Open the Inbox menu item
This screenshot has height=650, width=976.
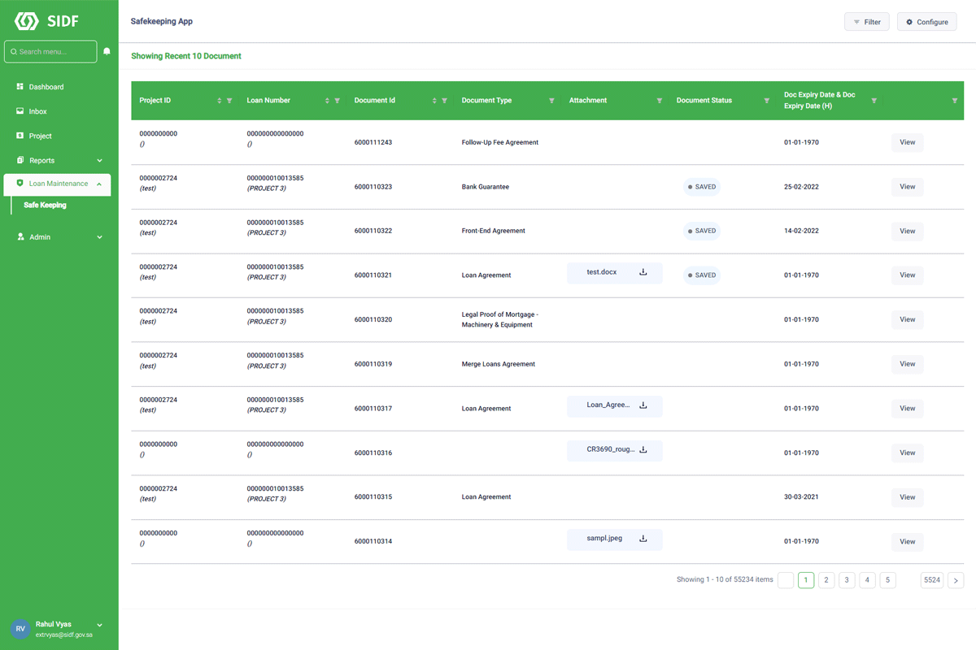(37, 111)
